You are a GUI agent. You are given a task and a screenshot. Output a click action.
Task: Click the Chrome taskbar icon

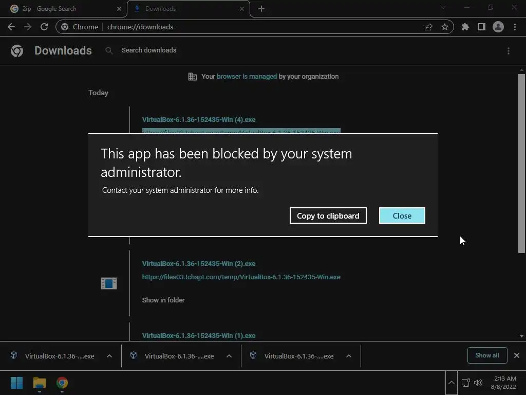62,383
